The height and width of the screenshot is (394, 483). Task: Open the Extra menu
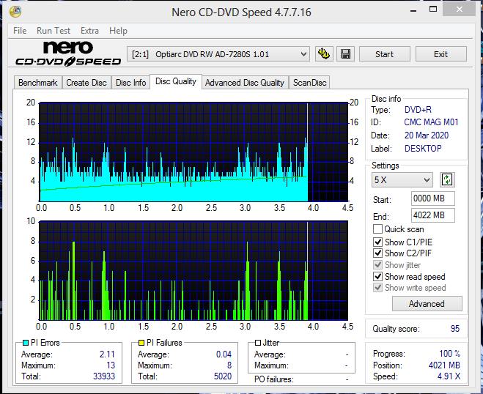[89, 31]
